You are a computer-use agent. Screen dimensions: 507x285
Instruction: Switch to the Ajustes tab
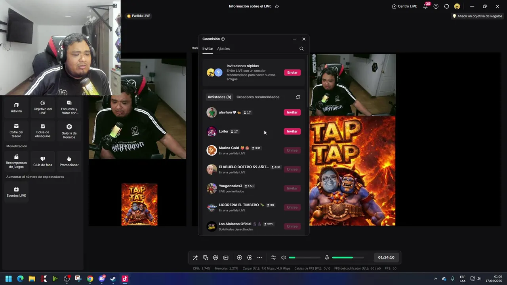[223, 49]
